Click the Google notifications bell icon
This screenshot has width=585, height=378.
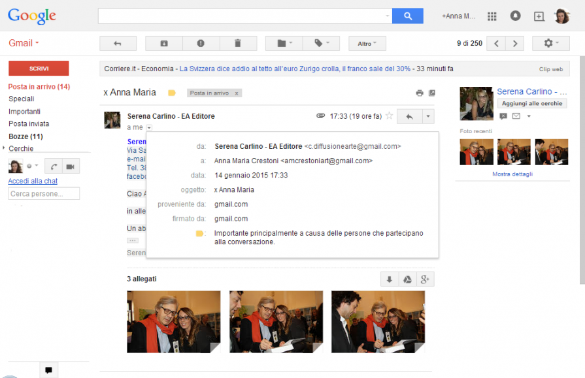[x=515, y=16]
